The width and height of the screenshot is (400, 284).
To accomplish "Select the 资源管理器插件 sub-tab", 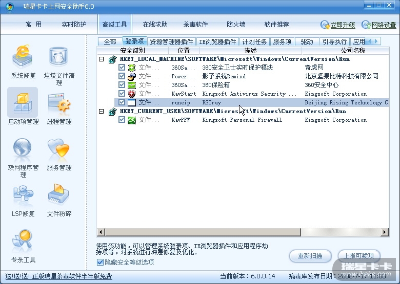I will 171,41.
